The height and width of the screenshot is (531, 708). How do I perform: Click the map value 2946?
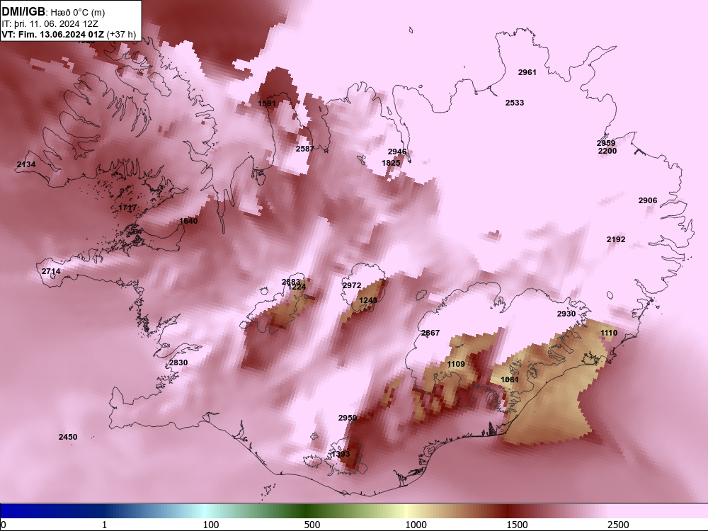(x=397, y=152)
